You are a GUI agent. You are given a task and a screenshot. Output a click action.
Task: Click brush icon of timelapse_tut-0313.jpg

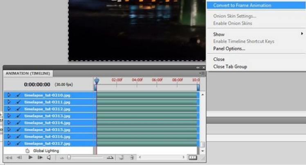(18, 116)
